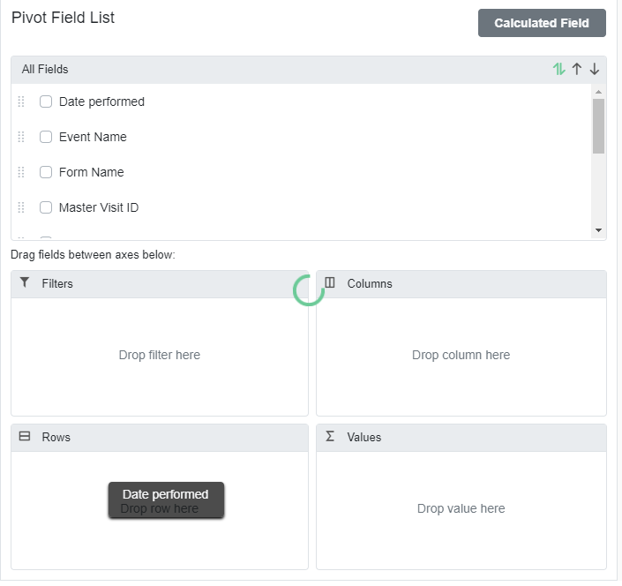The height and width of the screenshot is (586, 622).
Task: Click the field list scrollbar thumb
Action: pyautogui.click(x=598, y=125)
